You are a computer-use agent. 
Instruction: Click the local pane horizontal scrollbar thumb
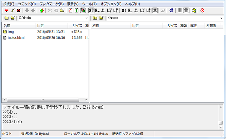pyautogui.click(x=43, y=100)
